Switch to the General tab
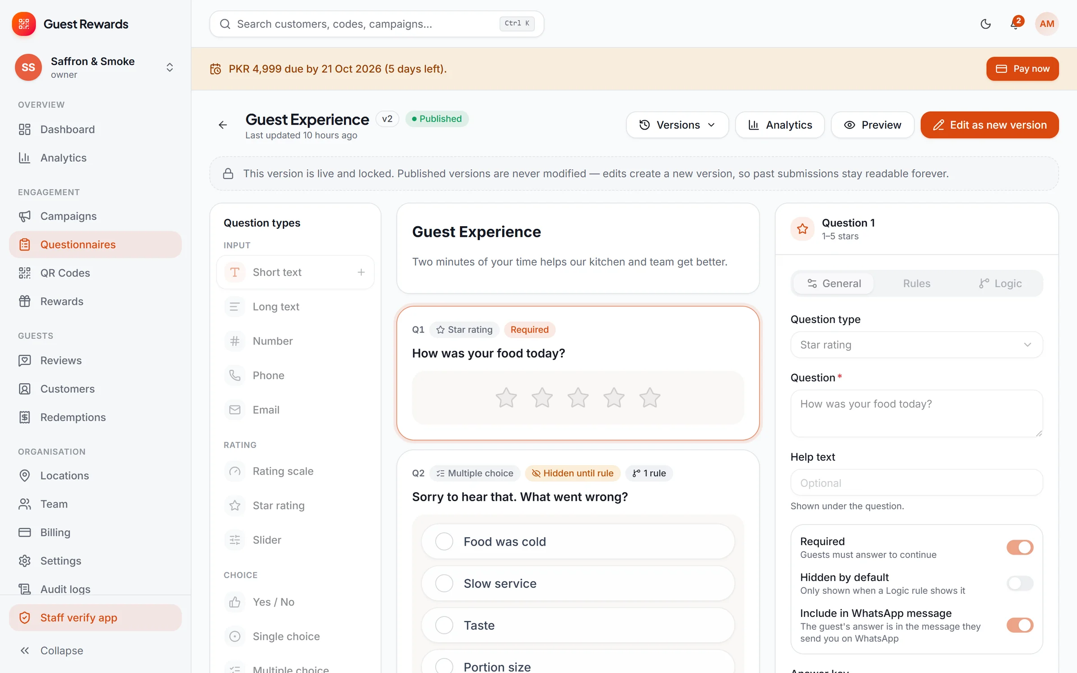The image size is (1077, 673). [x=834, y=284]
